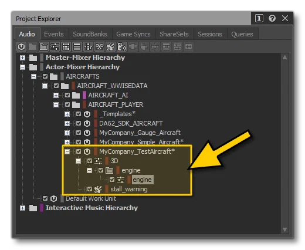
Task: Collapse the Actor-Mixer Hierarchy node
Action: point(22,67)
